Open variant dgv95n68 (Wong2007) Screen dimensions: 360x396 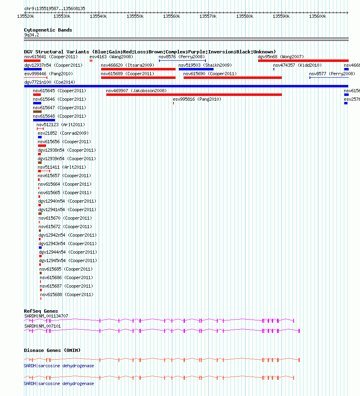pos(281,57)
